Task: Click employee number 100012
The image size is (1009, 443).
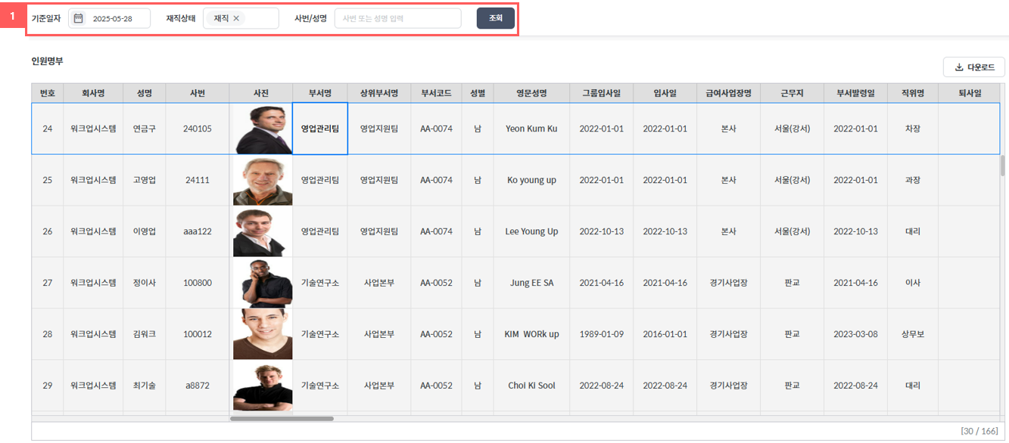Action: pos(198,334)
